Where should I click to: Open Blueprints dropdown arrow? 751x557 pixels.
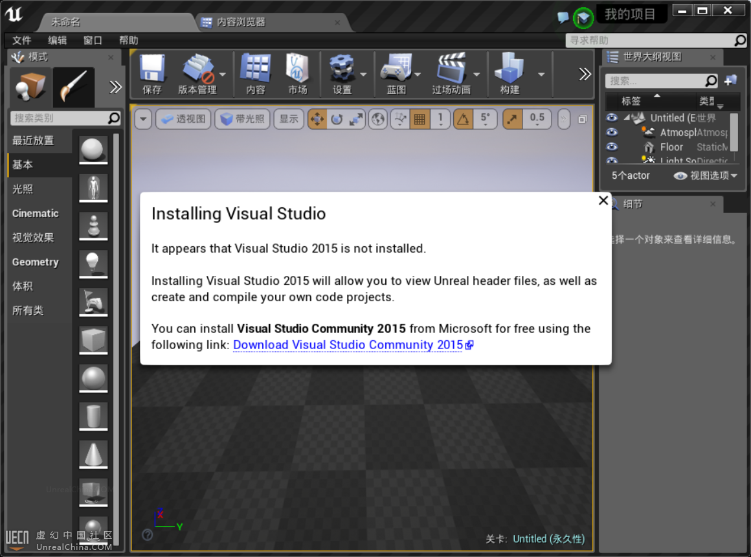coord(418,74)
